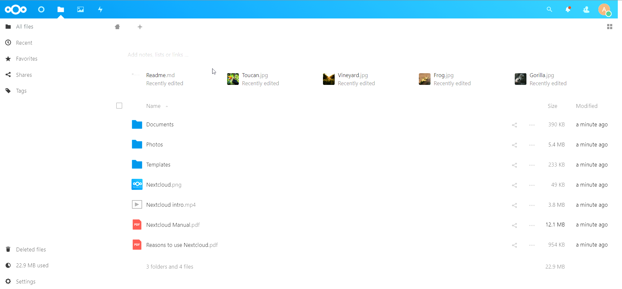Open Nextcloud Manual.pdf file
This screenshot has width=622, height=289.
(173, 225)
